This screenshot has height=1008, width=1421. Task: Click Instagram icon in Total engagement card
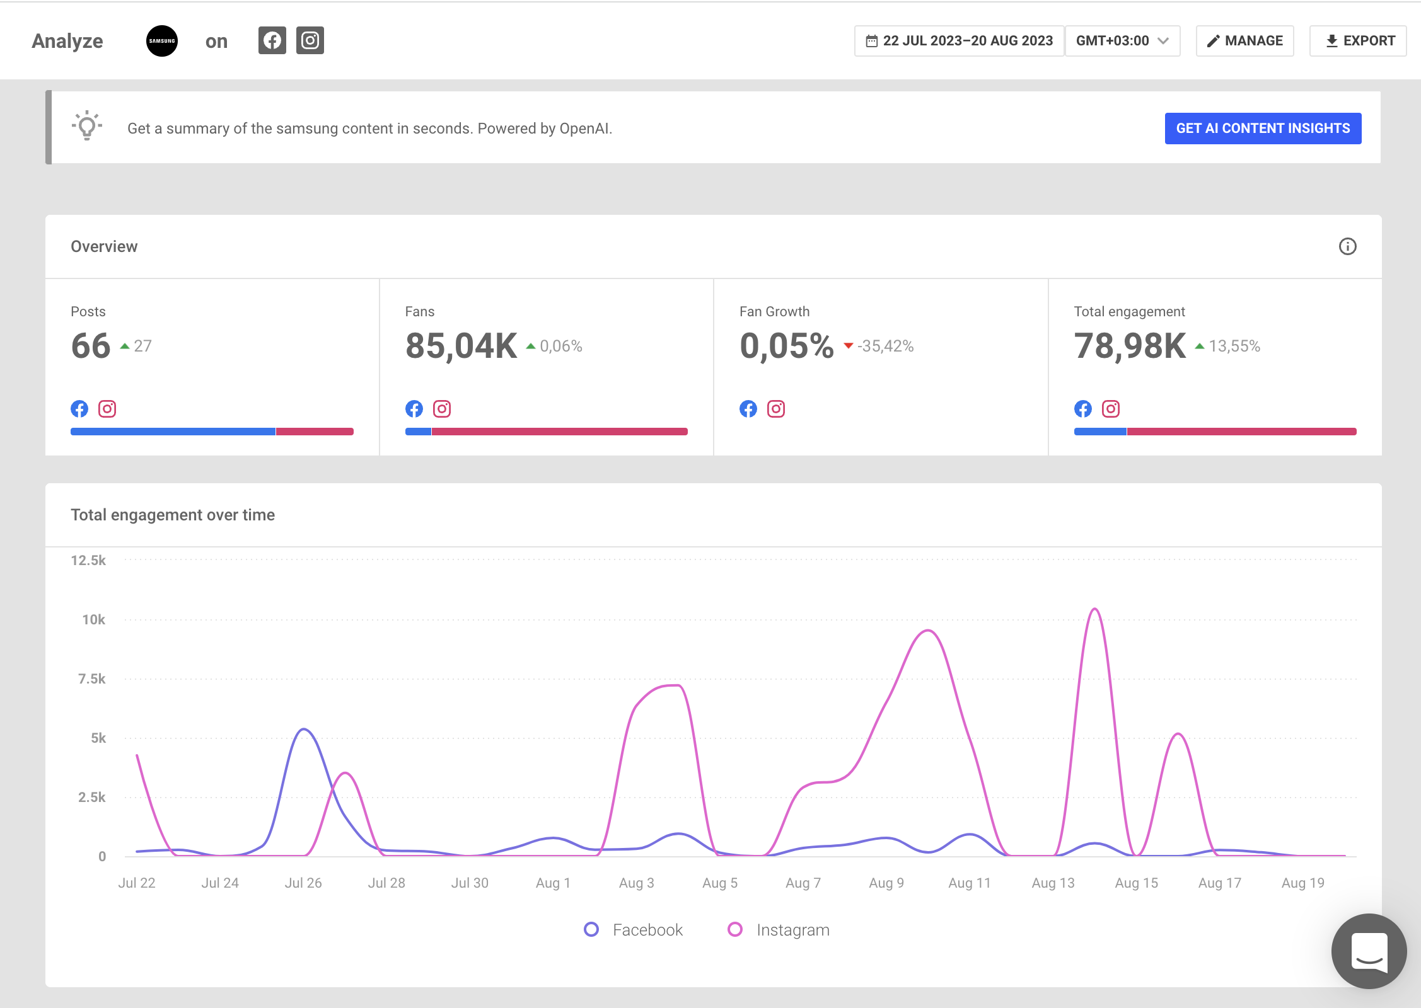click(1111, 409)
